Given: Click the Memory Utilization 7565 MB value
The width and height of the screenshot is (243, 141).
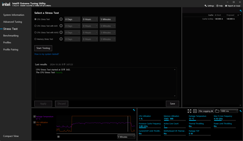Looking at the screenshot, I should click(168, 119).
